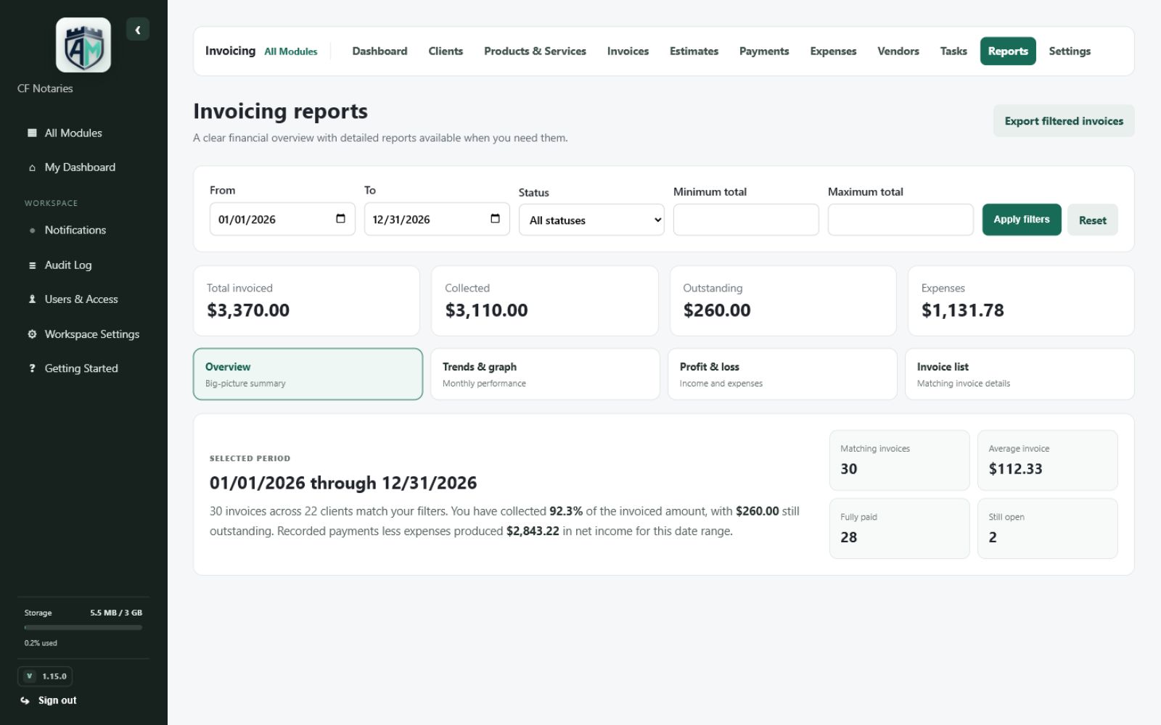Click the Apply filters button

point(1022,220)
